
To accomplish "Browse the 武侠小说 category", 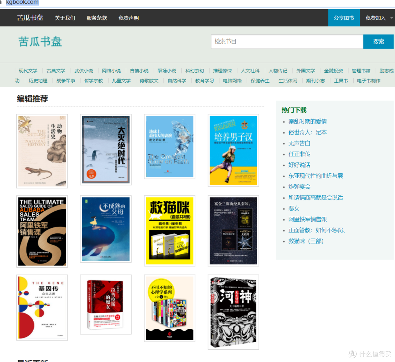I will coord(84,71).
